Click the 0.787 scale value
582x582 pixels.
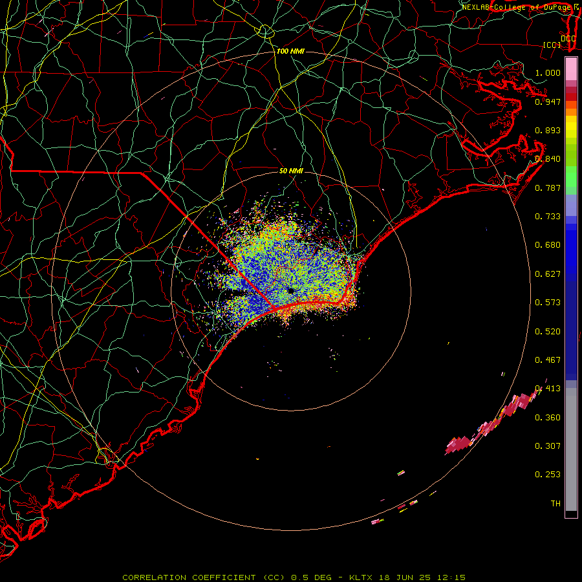[548, 188]
